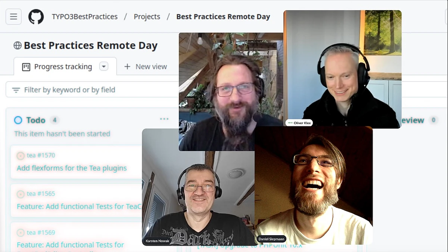Go to TYPO3BestPractices organization breadcrumb
Image resolution: width=448 pixels, height=252 pixels.
point(85,17)
